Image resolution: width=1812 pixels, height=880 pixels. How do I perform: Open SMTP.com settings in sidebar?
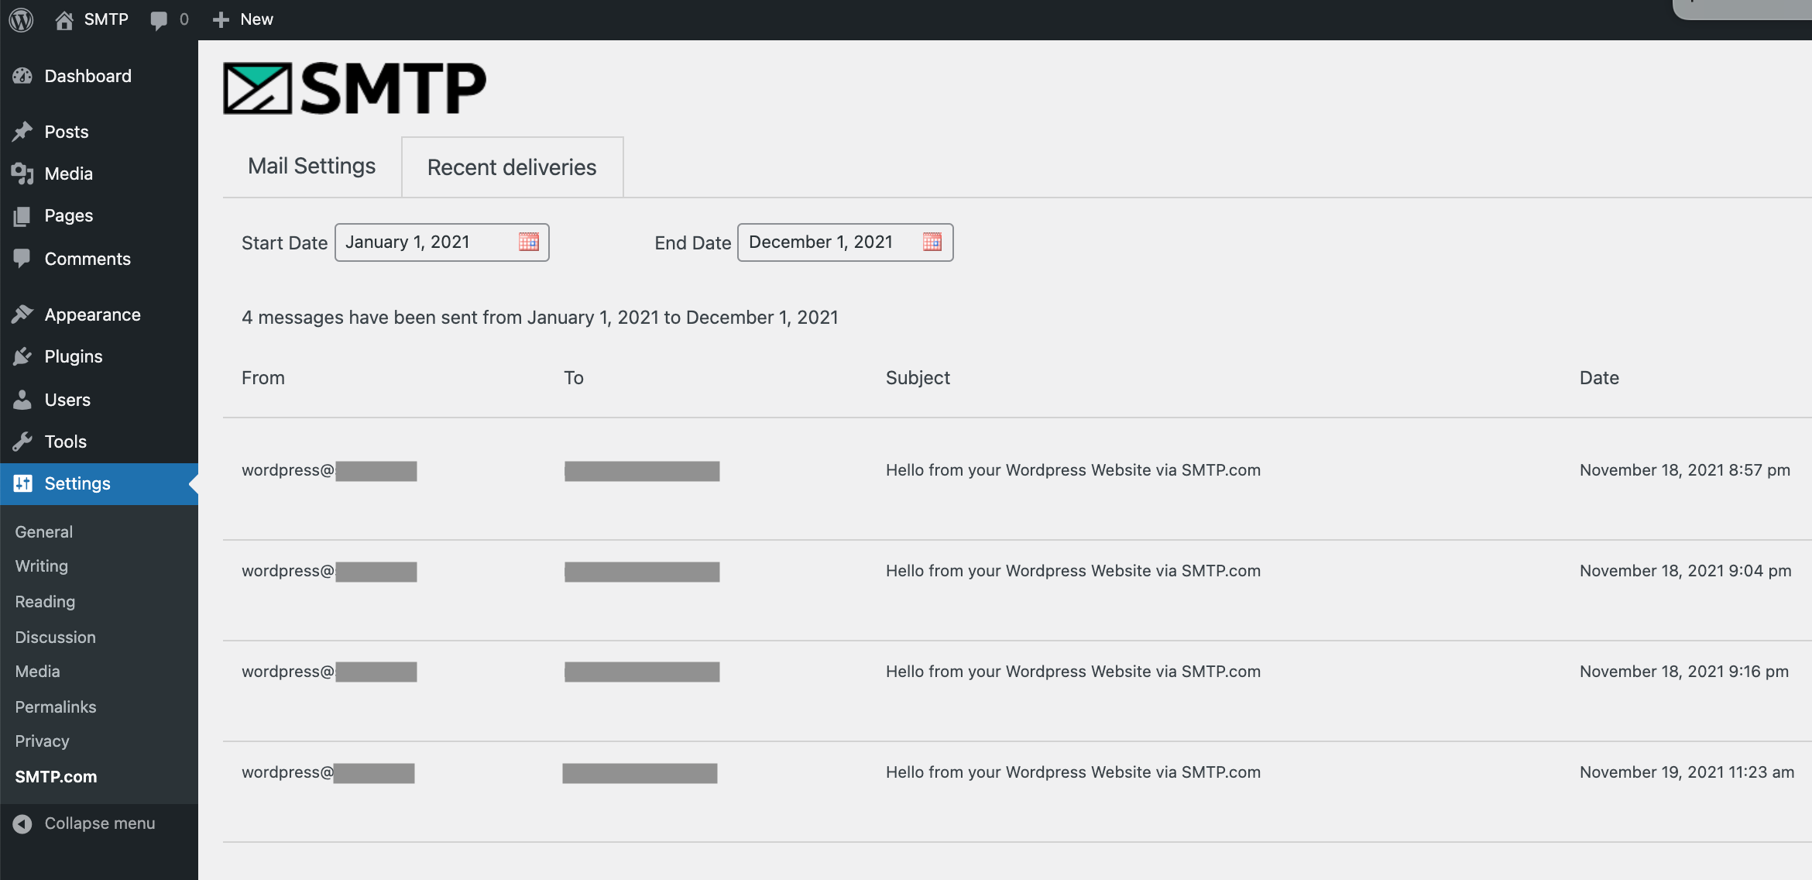(x=55, y=776)
